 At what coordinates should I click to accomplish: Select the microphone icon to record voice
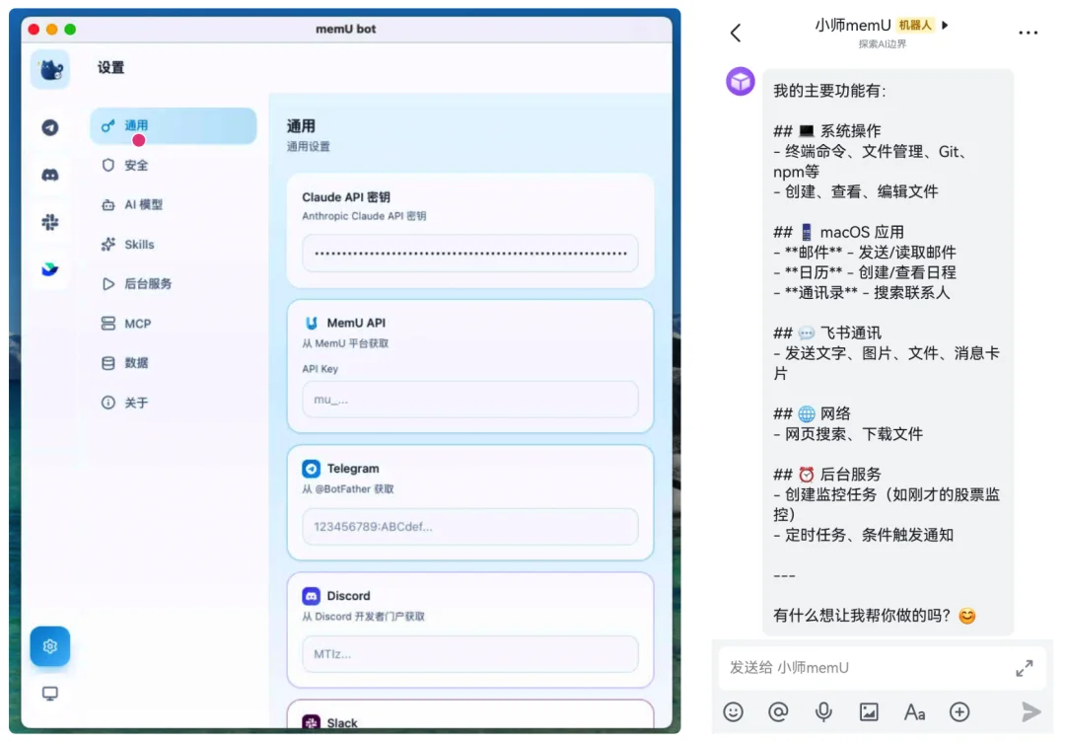pos(823,711)
